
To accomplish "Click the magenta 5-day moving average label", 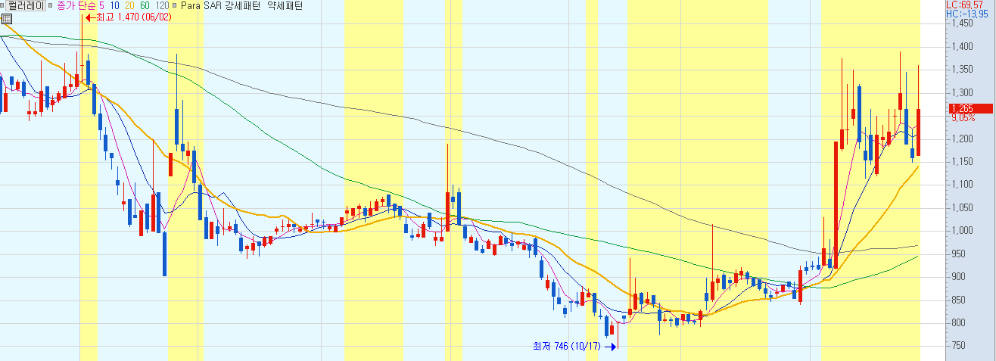I will pos(101,5).
